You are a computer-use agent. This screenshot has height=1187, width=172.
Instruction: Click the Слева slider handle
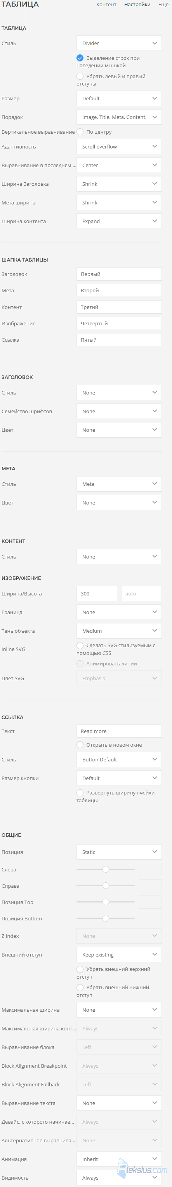pos(106,869)
